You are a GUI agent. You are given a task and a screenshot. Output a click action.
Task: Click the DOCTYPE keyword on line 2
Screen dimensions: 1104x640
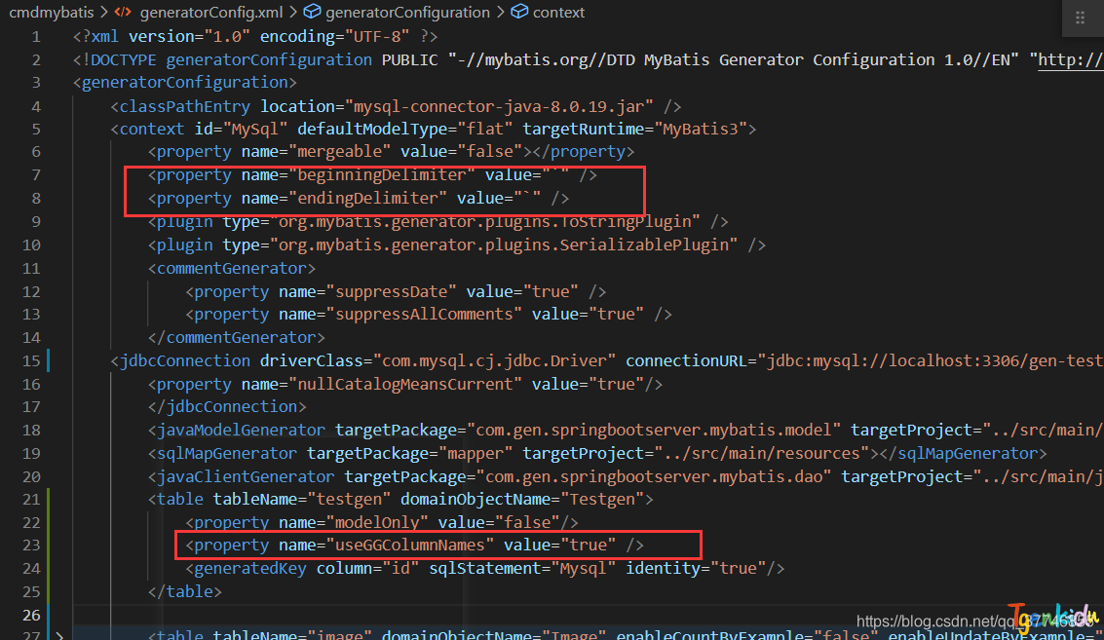[124, 59]
